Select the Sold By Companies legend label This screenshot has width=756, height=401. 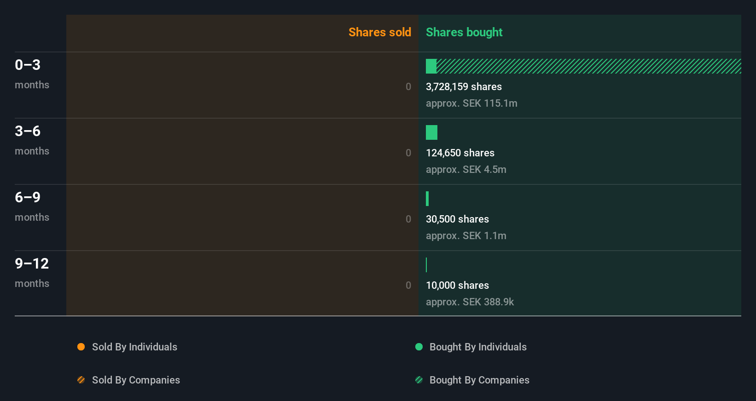pyautogui.click(x=136, y=380)
